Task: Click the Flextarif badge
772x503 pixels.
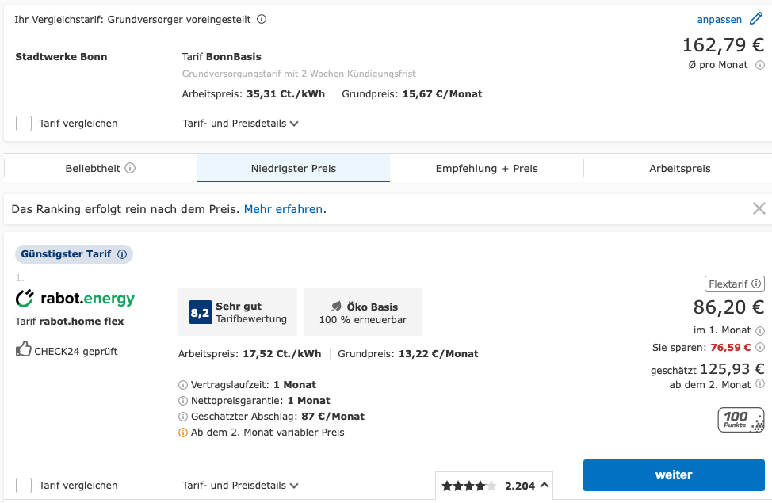Action: (735, 284)
